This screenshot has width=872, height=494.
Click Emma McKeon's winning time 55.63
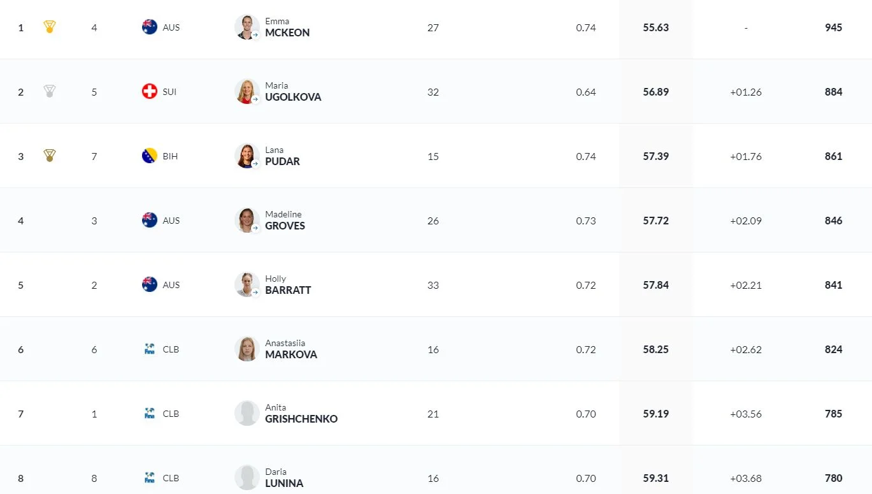pos(655,27)
